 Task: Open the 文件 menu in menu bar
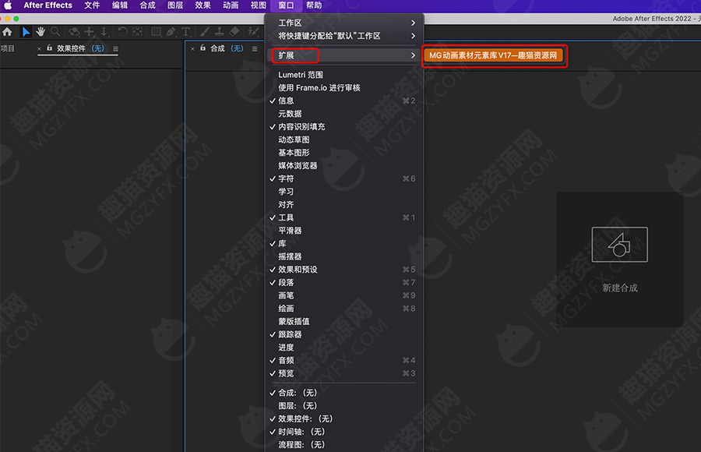point(92,5)
